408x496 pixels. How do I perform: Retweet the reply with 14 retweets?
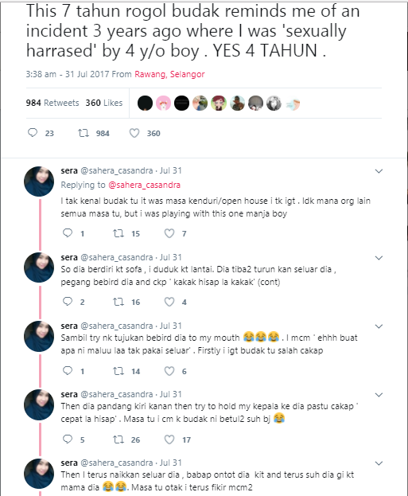(x=119, y=371)
